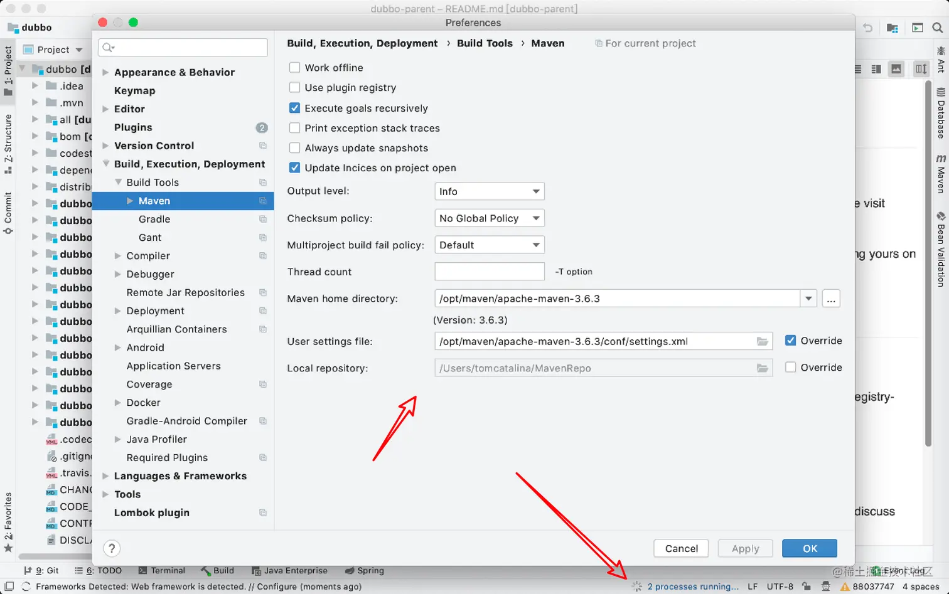
Task: Open the Spring tool window tab
Action: 365,570
